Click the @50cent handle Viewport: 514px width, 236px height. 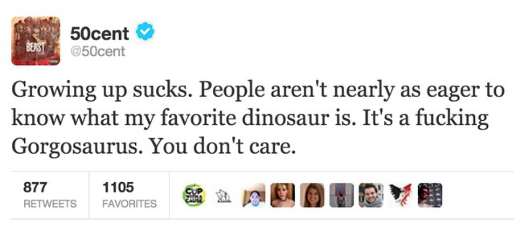click(x=97, y=51)
